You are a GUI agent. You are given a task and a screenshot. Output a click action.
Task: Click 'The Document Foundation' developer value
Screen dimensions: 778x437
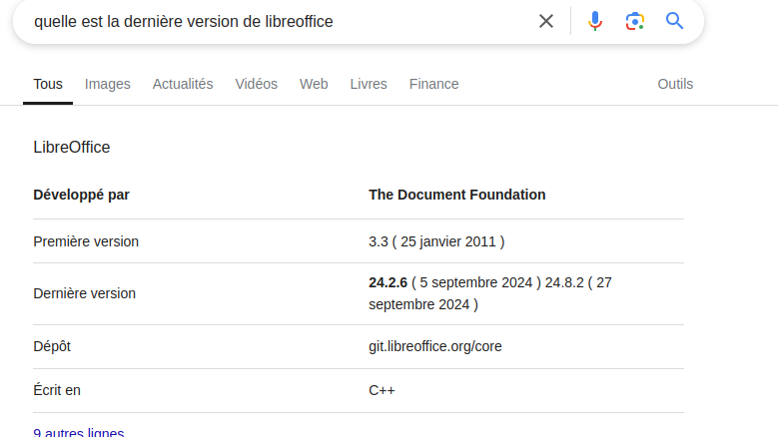coord(457,195)
